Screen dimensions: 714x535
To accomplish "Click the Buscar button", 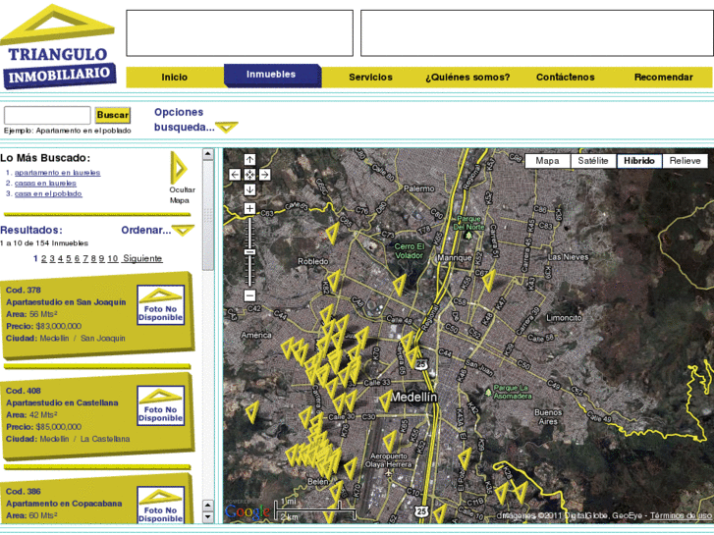I will pyautogui.click(x=113, y=115).
